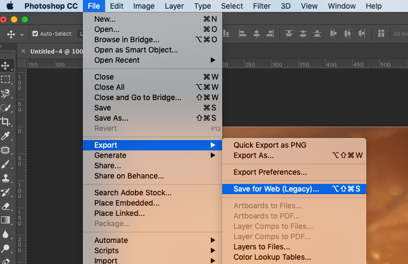Viewport: 408px width, 264px height.
Task: Expand the Automate submenu
Action: 153,240
